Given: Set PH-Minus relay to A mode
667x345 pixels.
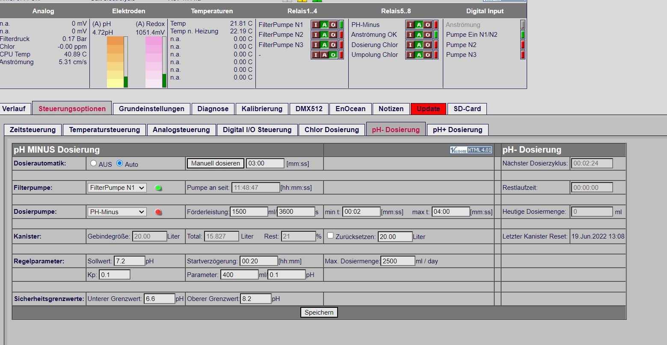Looking at the screenshot, I should tap(419, 25).
